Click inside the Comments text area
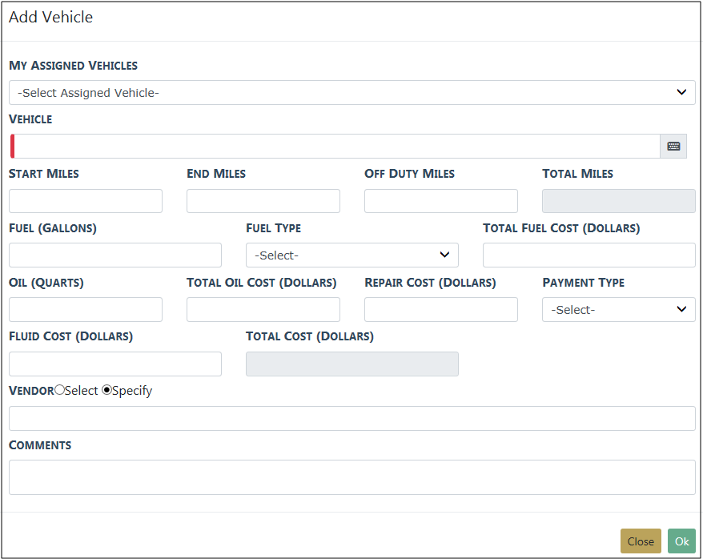Viewport: 703px width, 559px height. pyautogui.click(x=351, y=477)
